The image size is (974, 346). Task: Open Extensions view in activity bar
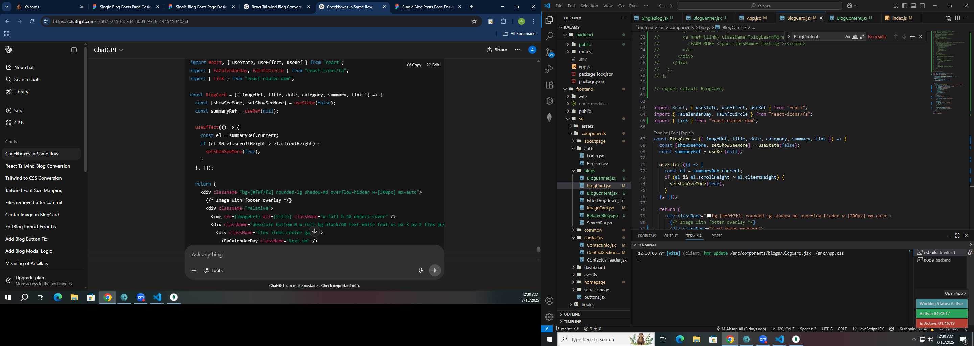[x=549, y=85]
